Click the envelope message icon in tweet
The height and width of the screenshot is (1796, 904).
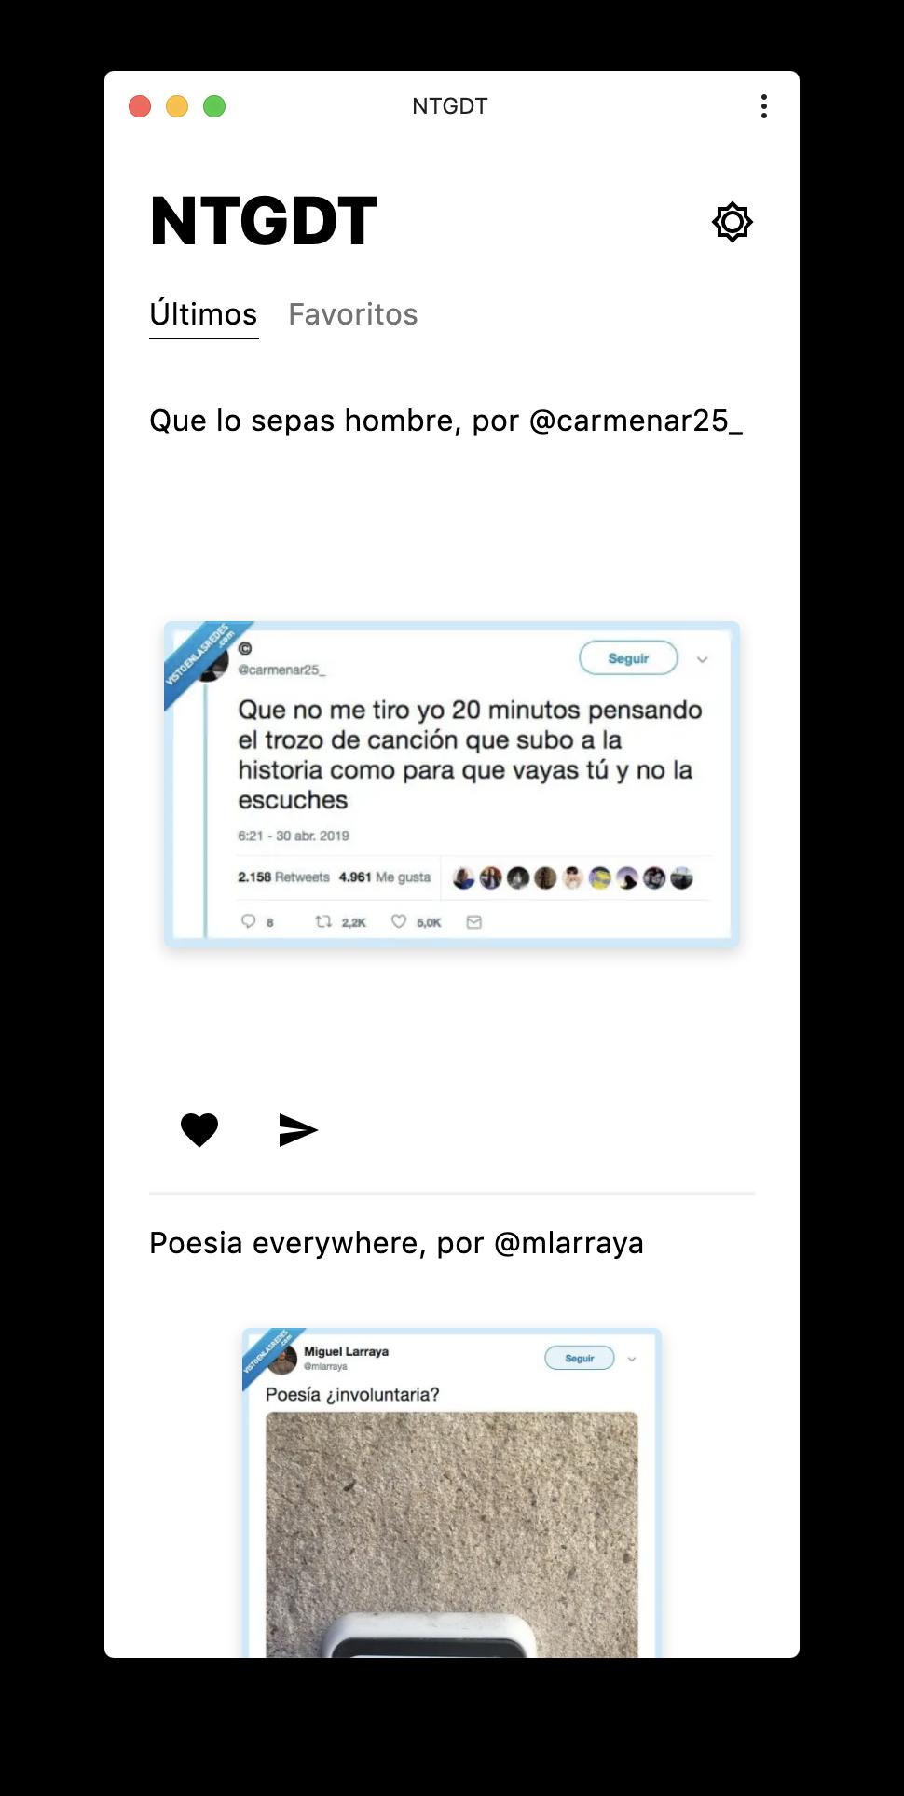(x=473, y=922)
